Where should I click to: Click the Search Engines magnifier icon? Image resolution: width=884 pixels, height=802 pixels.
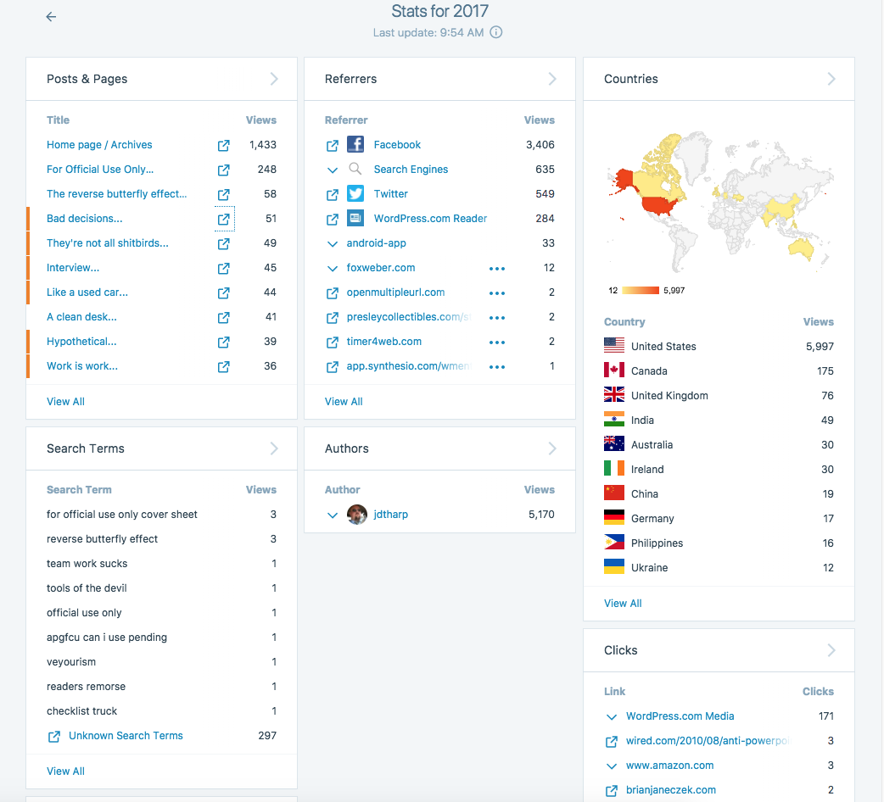point(355,169)
